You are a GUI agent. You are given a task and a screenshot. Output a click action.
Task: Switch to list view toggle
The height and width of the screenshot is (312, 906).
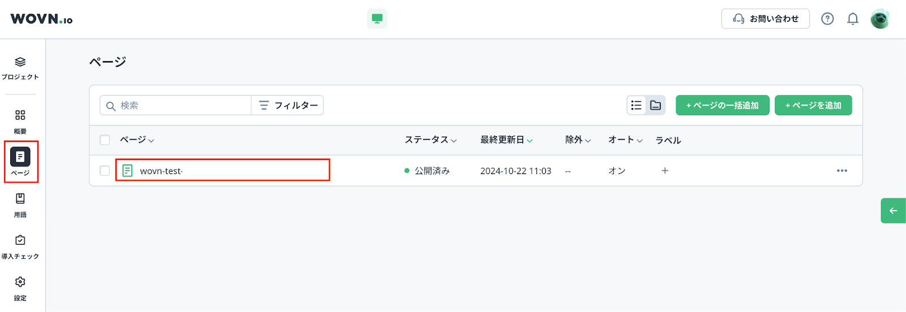pyautogui.click(x=636, y=105)
